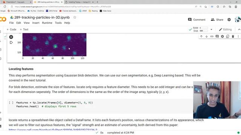Open the Colab logo home
This screenshot has width=241, height=135.
tap(3, 19)
